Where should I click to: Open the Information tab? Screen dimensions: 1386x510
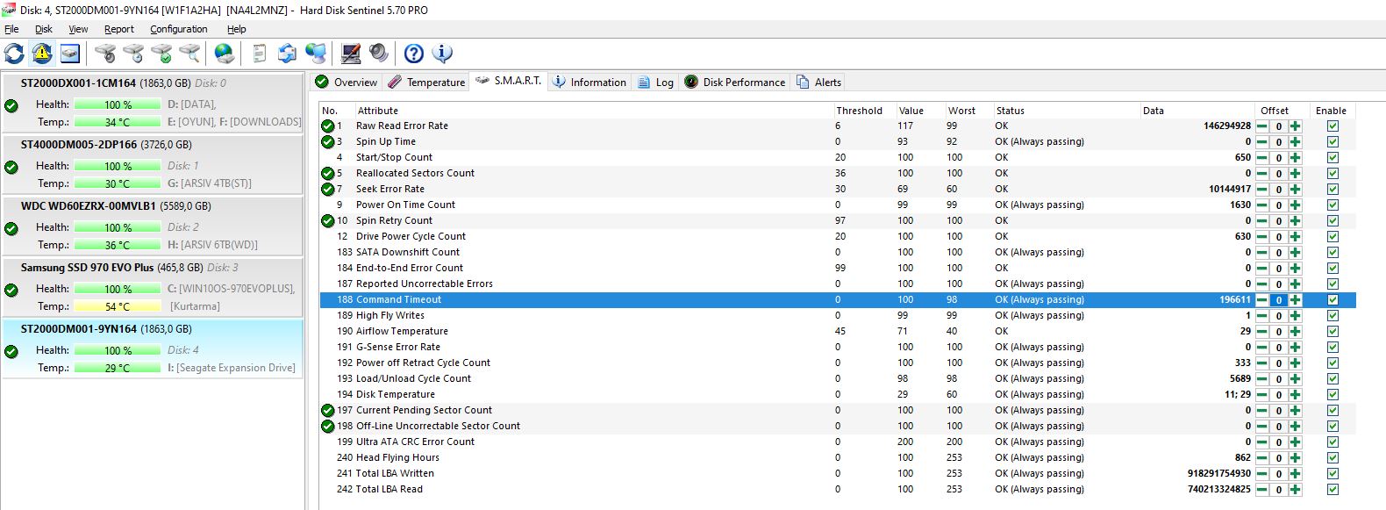589,82
